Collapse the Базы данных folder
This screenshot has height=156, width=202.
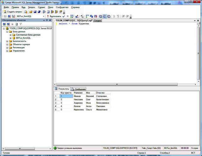(x=7, y=32)
